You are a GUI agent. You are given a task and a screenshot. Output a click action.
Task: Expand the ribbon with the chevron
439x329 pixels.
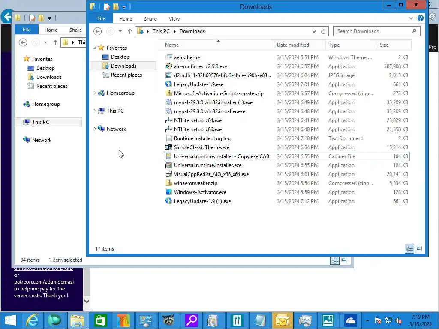click(411, 18)
